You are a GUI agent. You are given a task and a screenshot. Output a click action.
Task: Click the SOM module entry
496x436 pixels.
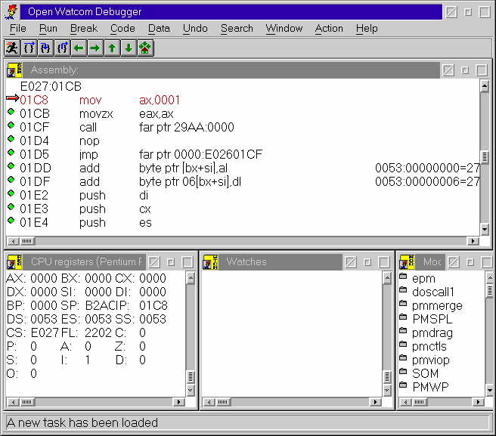425,373
